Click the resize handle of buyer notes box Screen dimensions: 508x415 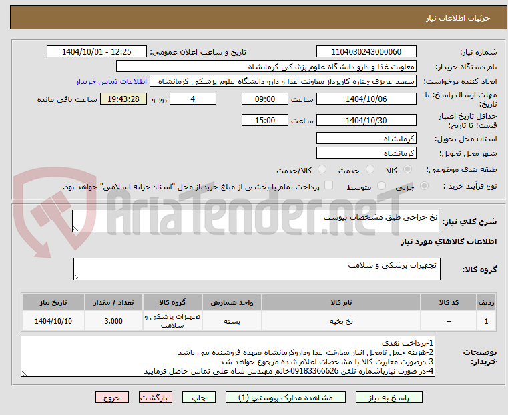click(x=24, y=373)
